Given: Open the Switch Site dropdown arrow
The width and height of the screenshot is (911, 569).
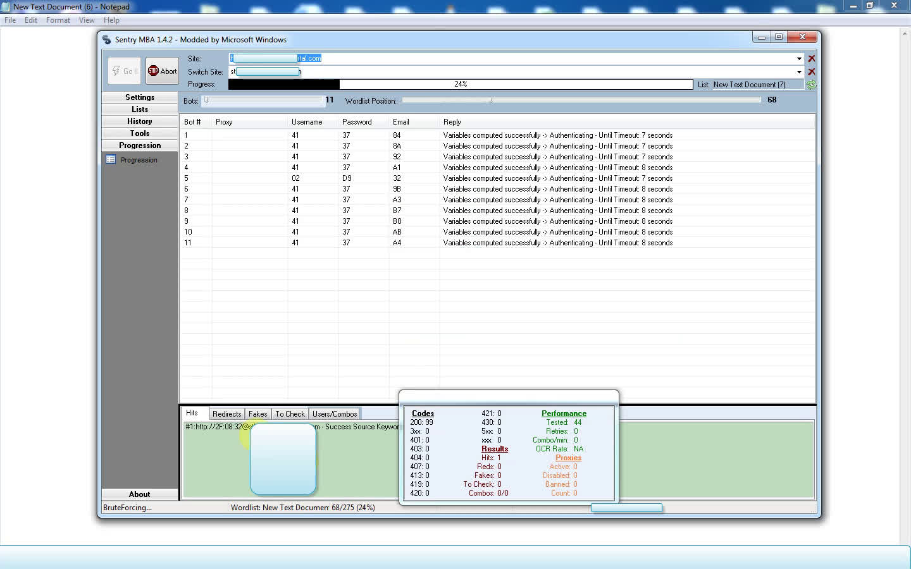Looking at the screenshot, I should 799,71.
